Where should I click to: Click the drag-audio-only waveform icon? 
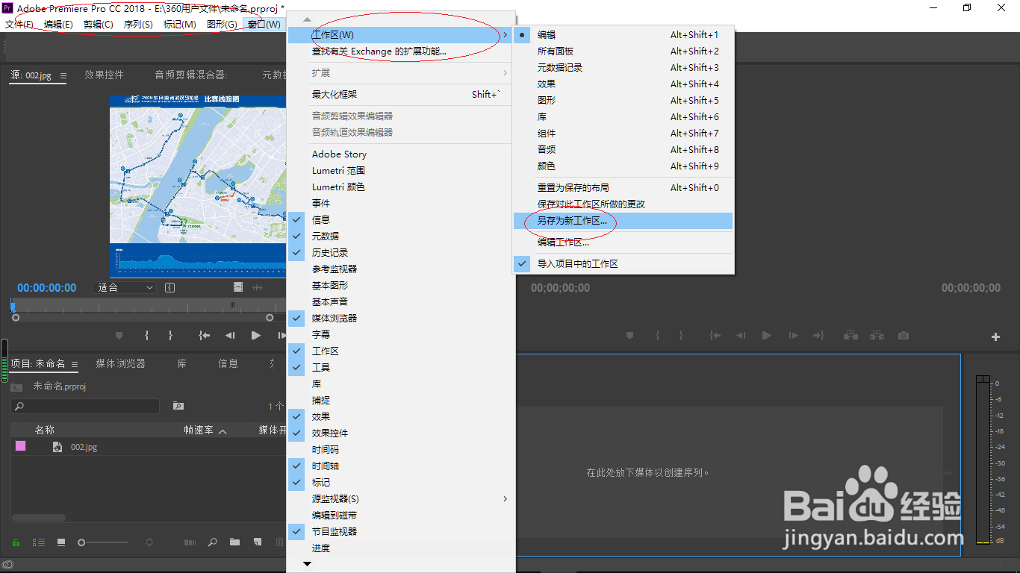[x=258, y=287]
